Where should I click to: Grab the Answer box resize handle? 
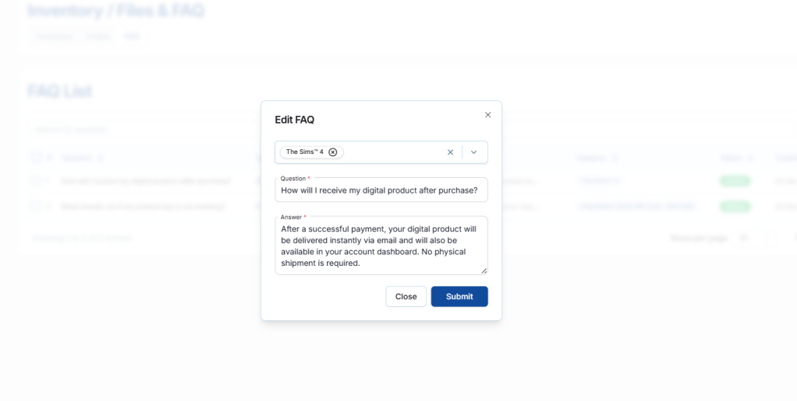click(484, 270)
